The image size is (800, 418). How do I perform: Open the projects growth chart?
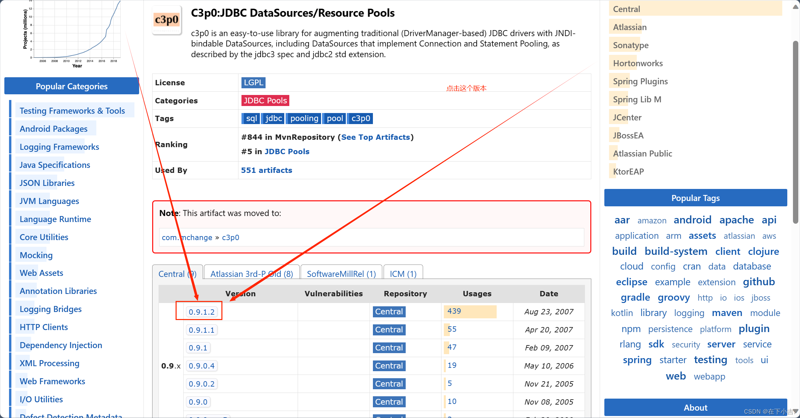click(72, 33)
